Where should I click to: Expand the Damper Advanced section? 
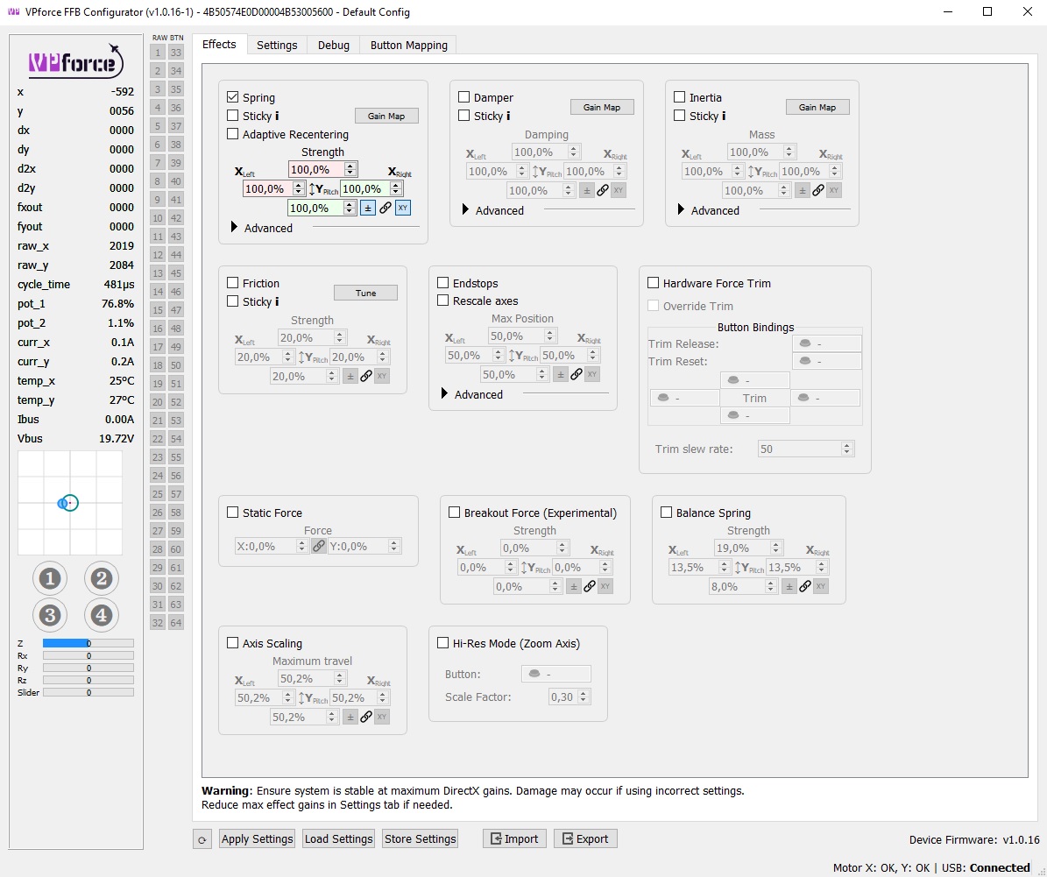coord(465,209)
